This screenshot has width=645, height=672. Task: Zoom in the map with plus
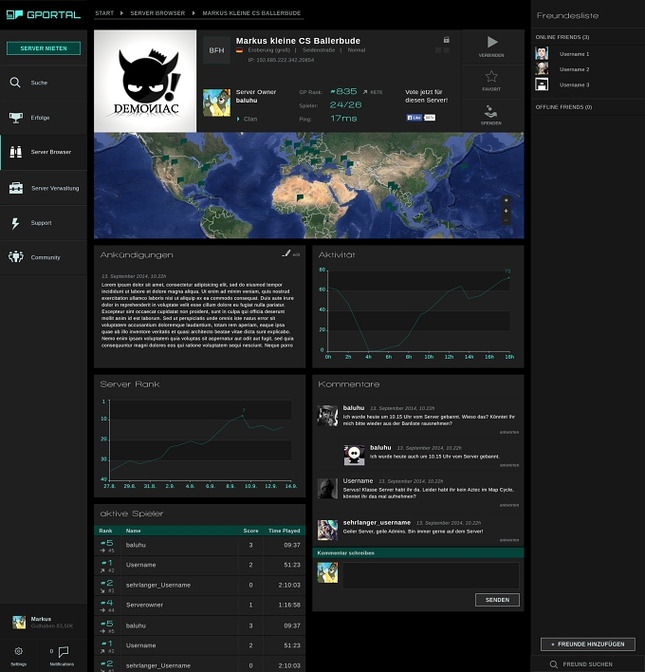(x=506, y=211)
